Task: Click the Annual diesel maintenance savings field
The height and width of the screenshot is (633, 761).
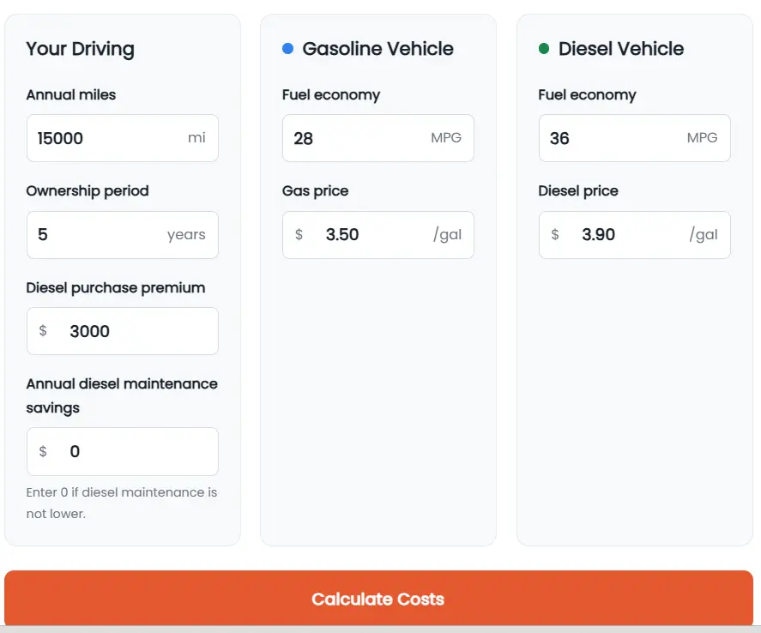Action: click(123, 451)
